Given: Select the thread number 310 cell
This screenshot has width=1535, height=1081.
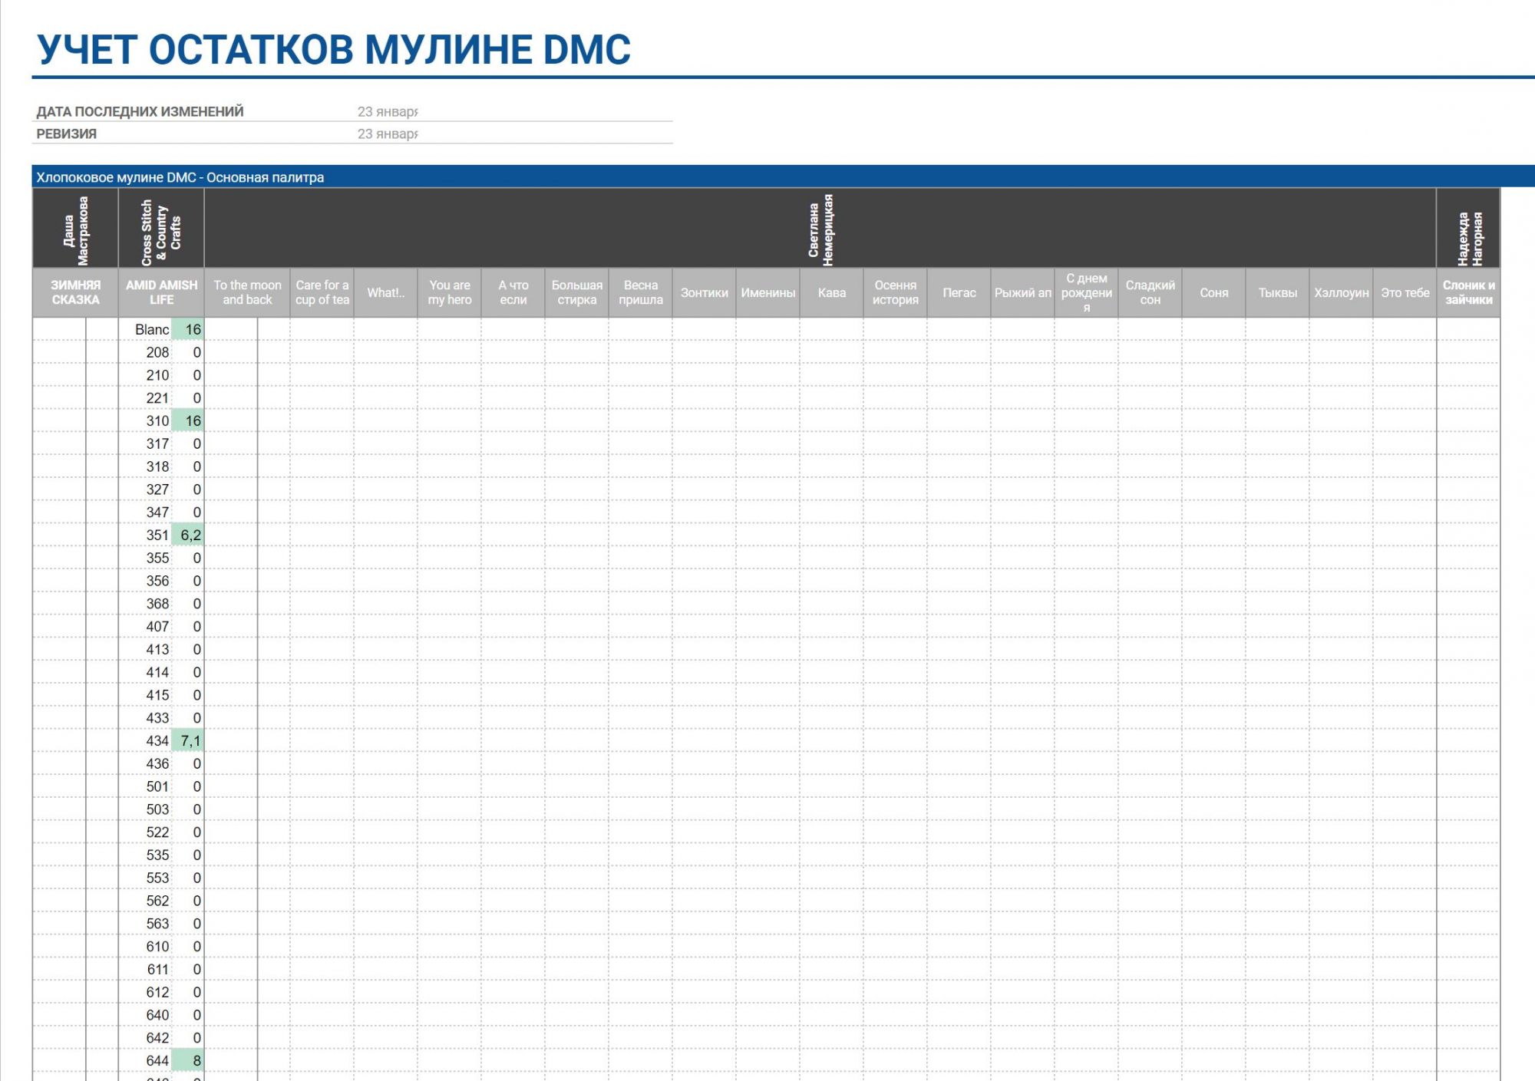Looking at the screenshot, I should 157,421.
